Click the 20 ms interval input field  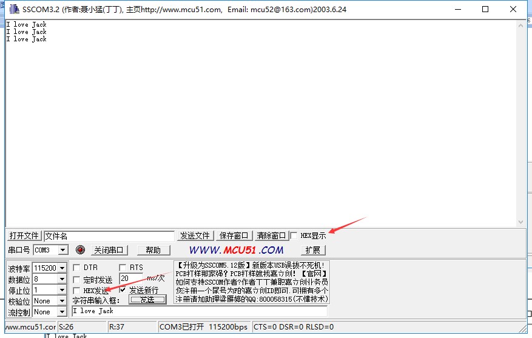(x=131, y=279)
